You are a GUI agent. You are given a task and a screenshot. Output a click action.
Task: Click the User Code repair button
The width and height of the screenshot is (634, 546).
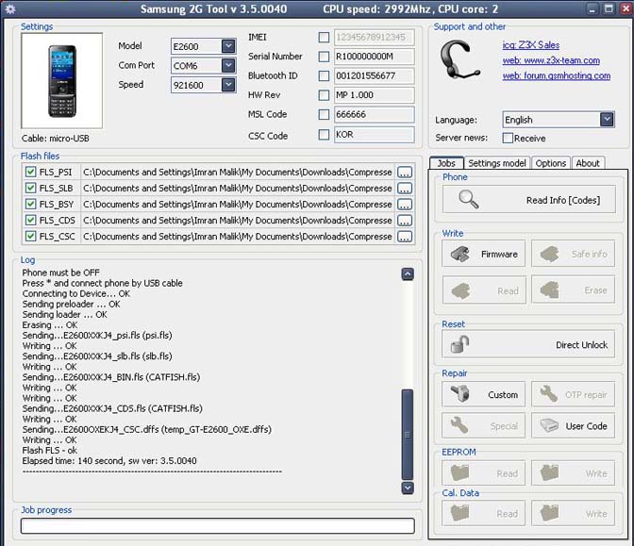click(x=573, y=425)
